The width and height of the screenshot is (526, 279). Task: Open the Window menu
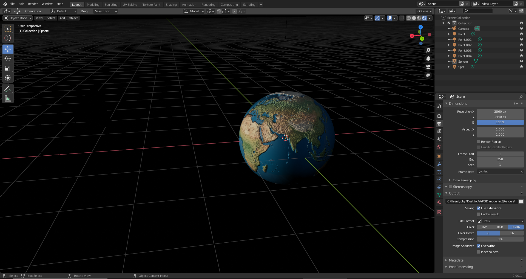tap(47, 4)
